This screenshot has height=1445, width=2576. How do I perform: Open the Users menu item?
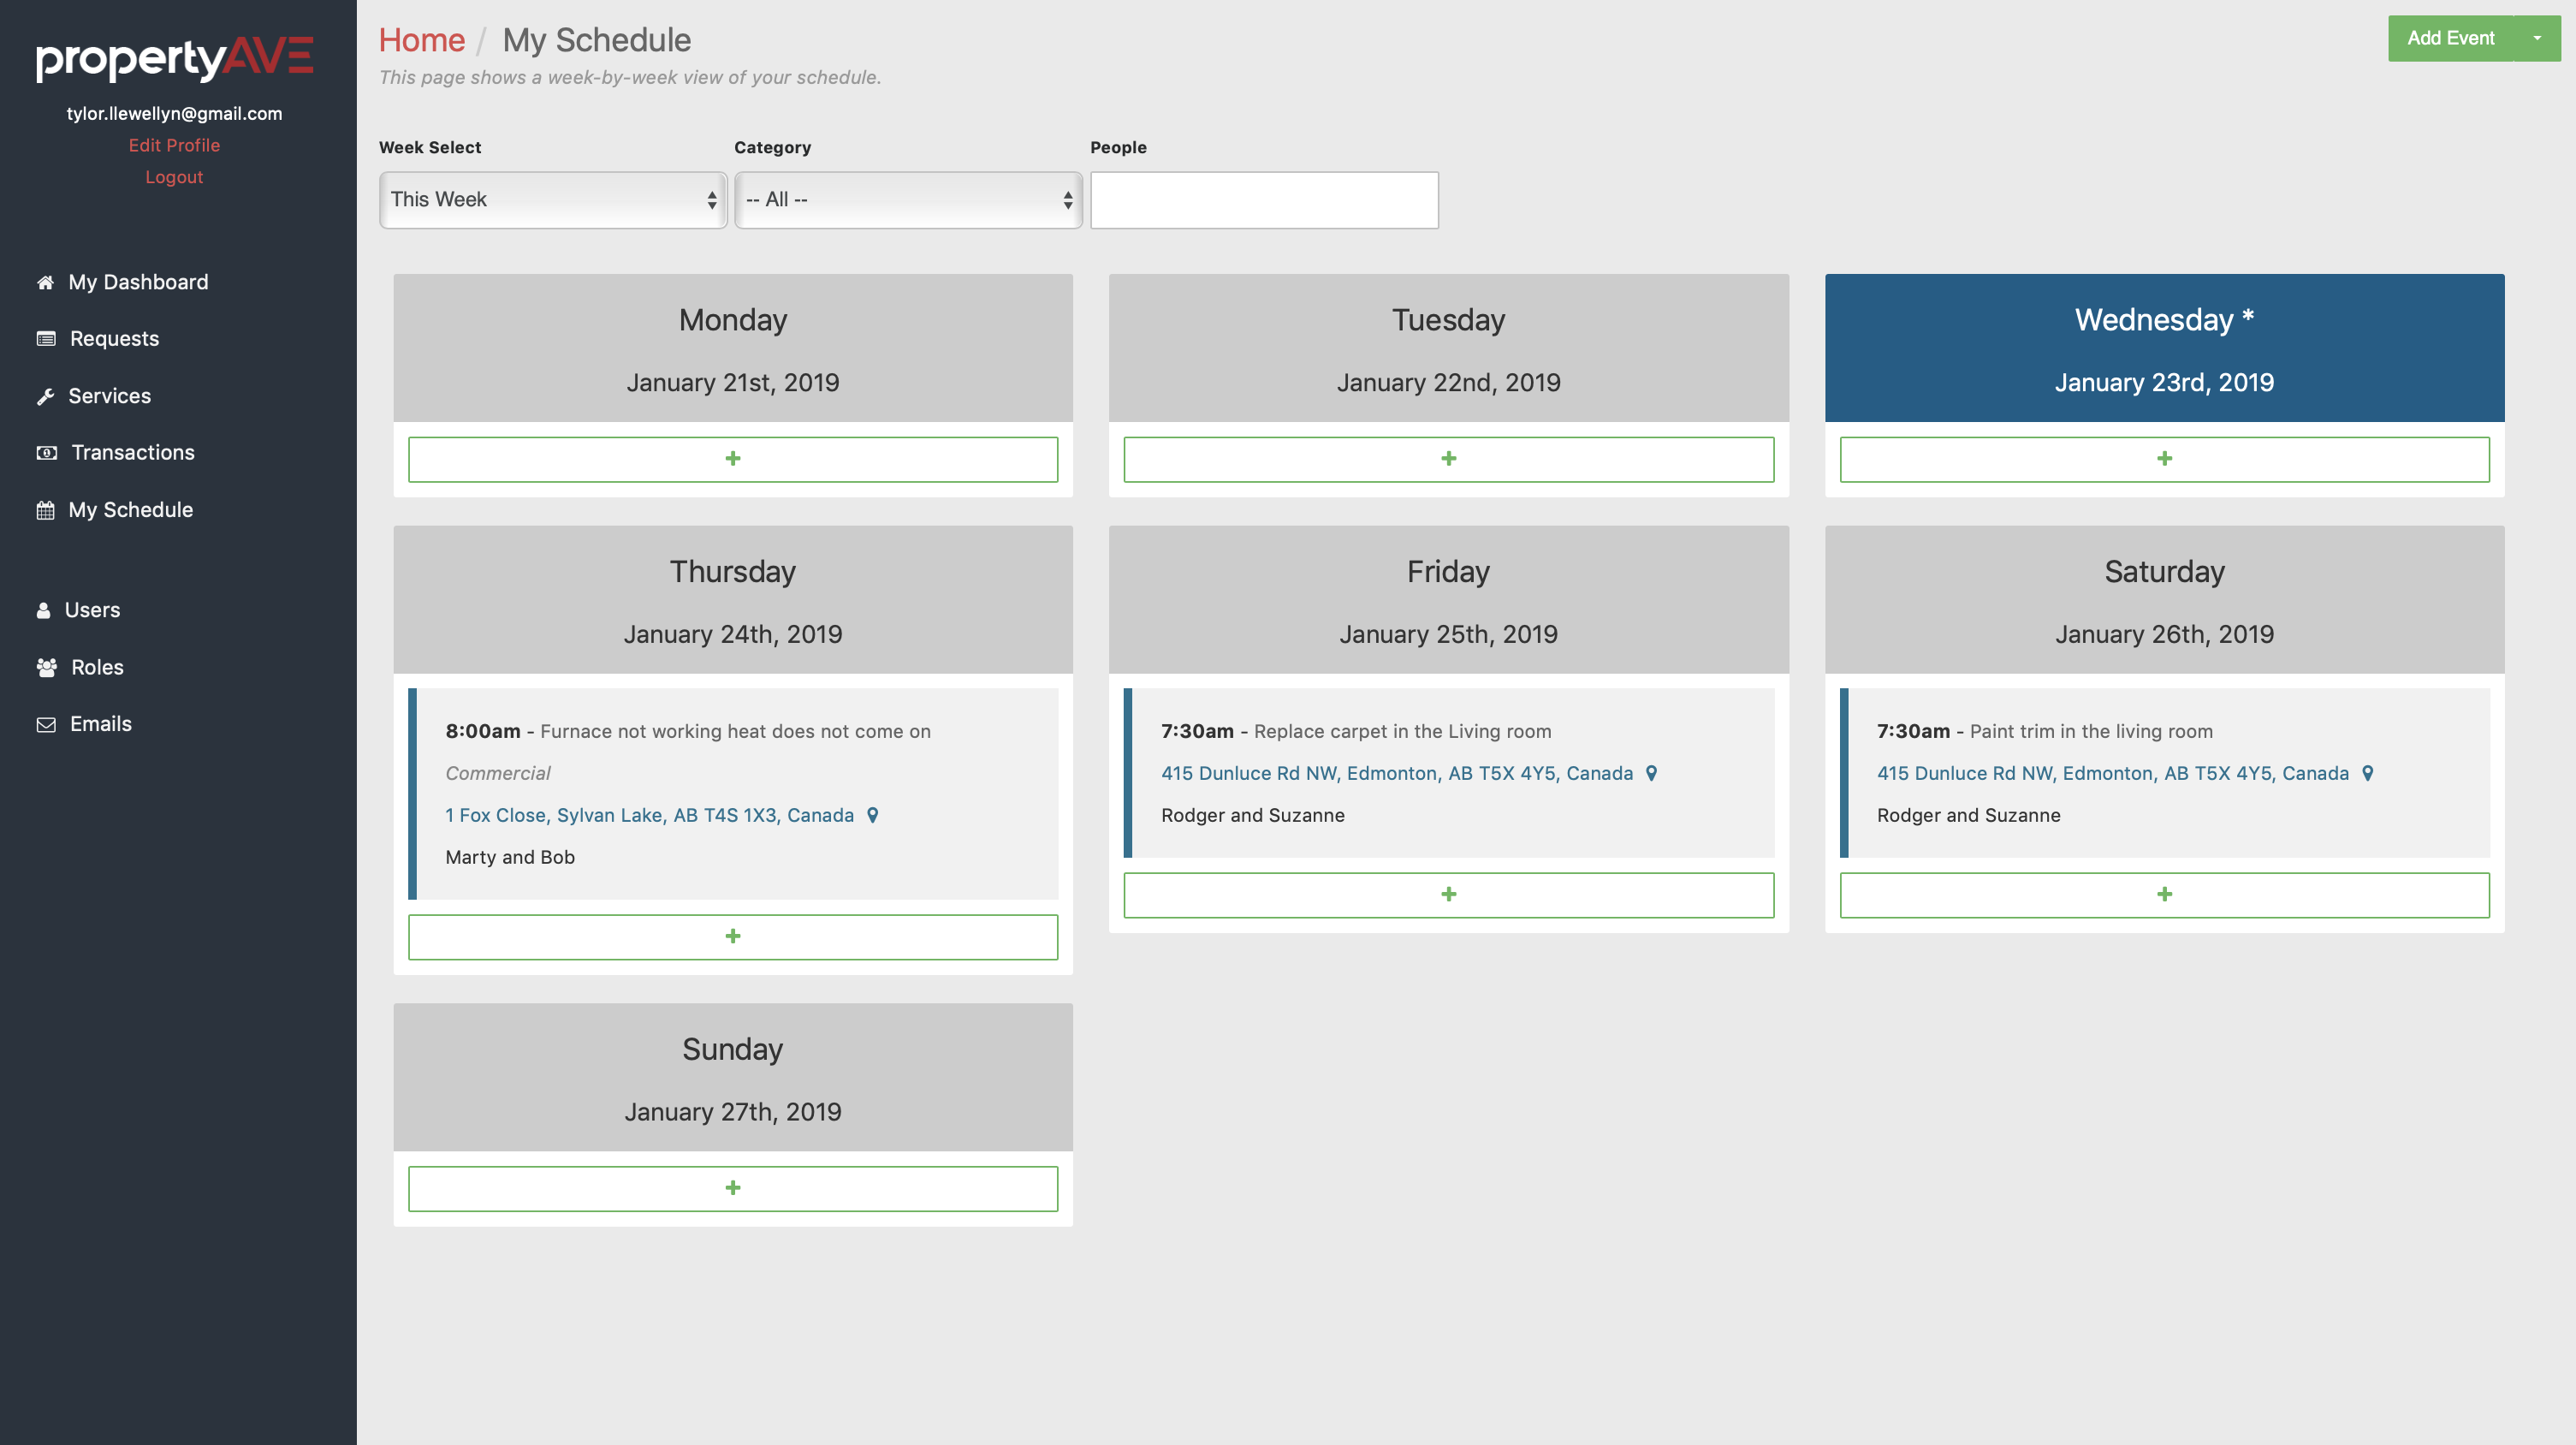pyautogui.click(x=92, y=610)
